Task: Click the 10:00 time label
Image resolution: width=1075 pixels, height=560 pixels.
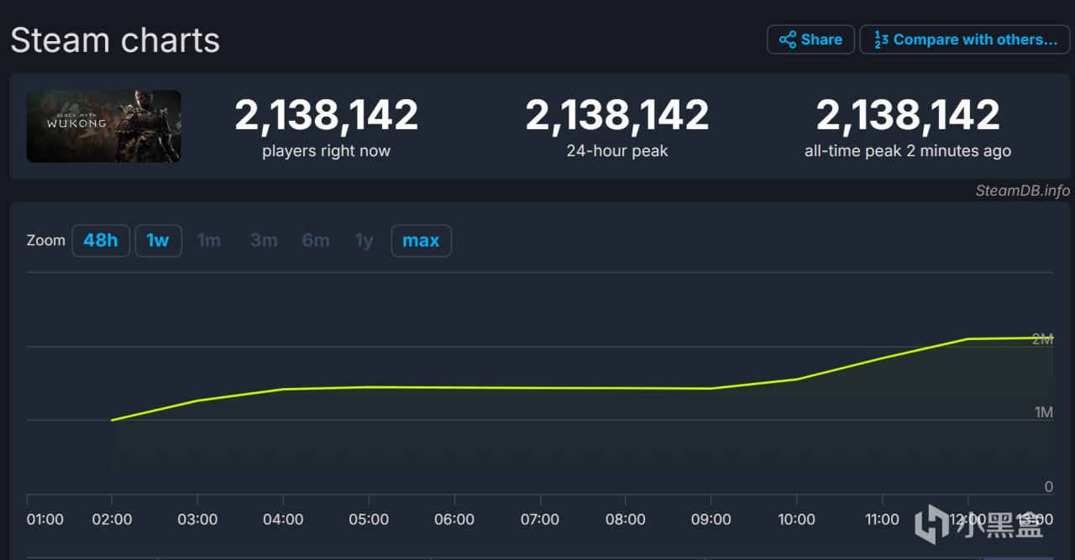Action: 796,519
